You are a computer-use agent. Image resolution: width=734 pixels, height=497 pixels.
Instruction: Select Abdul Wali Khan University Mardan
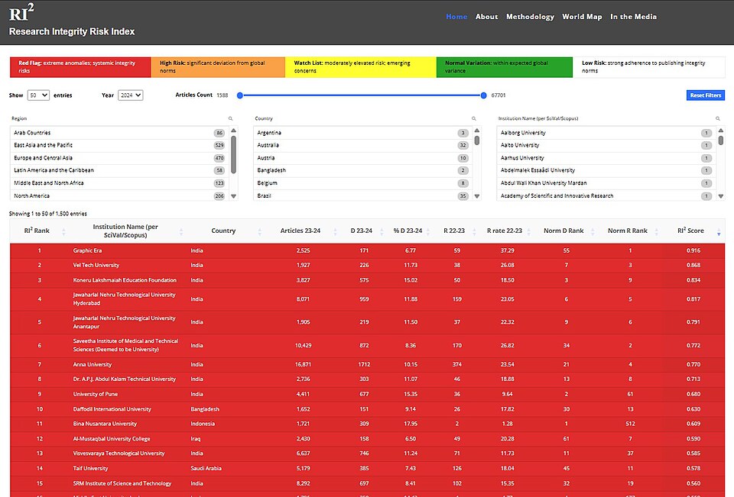pos(606,183)
